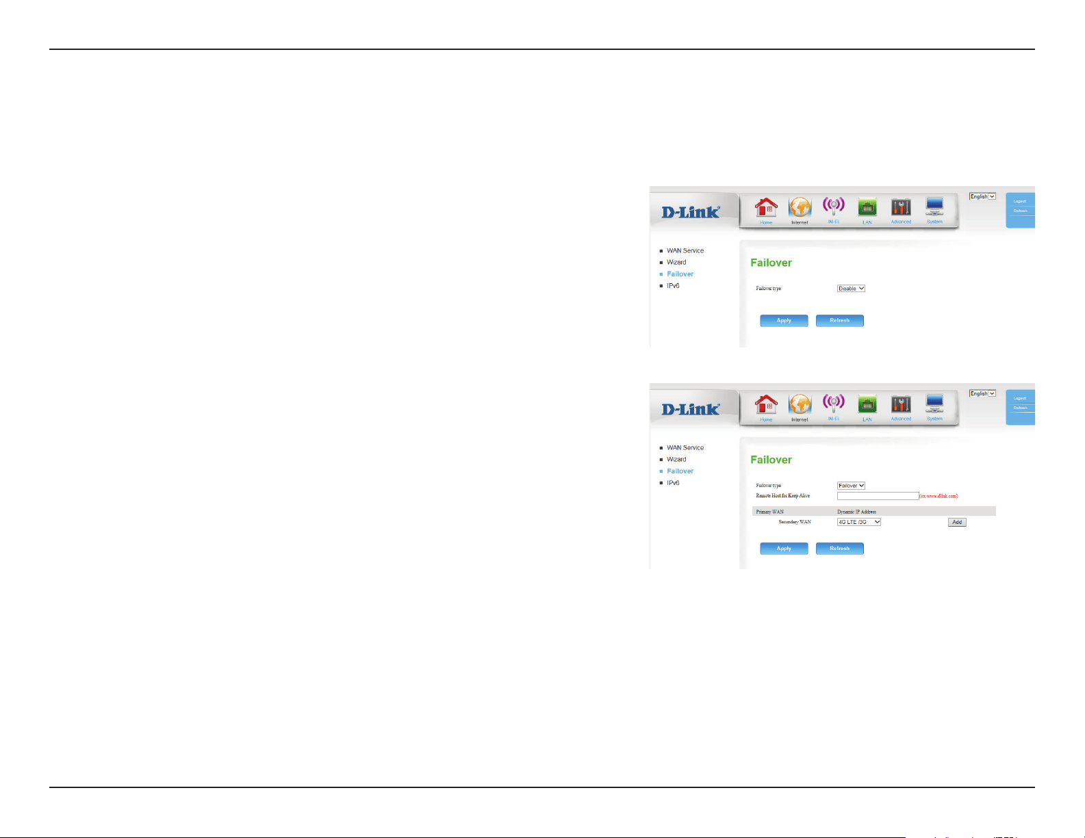This screenshot has width=1085, height=838.
Task: Click D-Link logo in upper router screenshot
Action: coord(691,212)
